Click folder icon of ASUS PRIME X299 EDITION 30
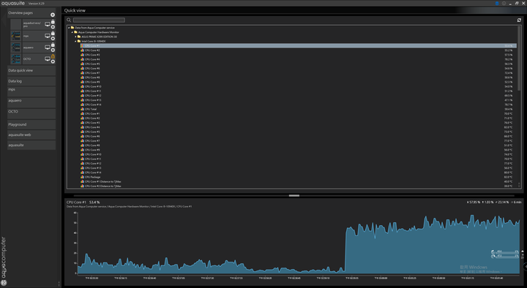 point(79,37)
